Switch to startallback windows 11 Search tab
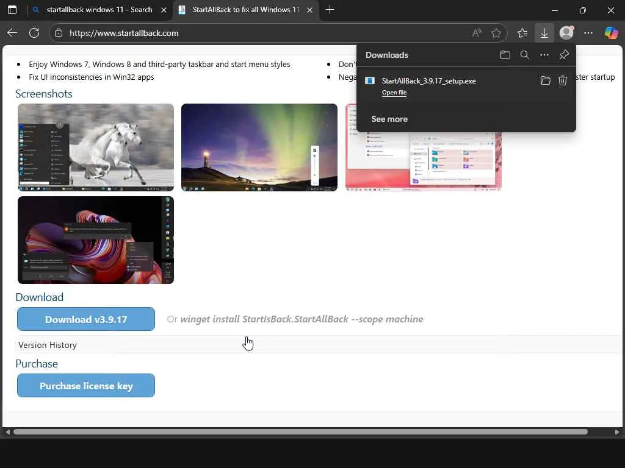 pos(99,10)
